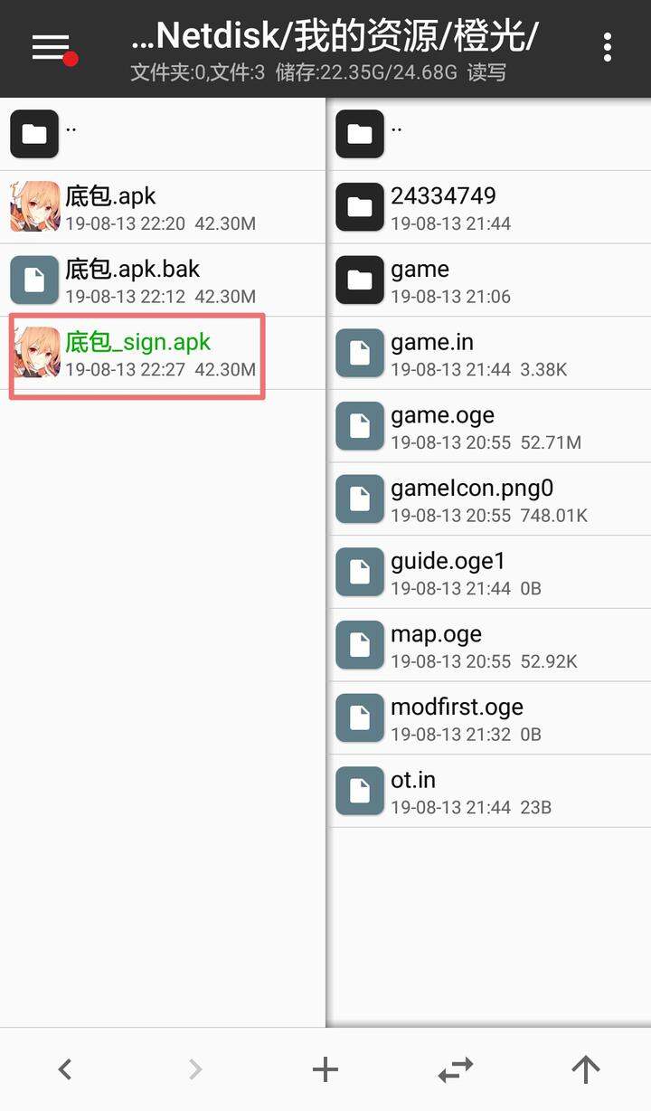Open the game folder

point(489,280)
